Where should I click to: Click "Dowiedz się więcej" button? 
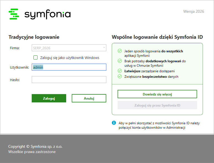157,94
